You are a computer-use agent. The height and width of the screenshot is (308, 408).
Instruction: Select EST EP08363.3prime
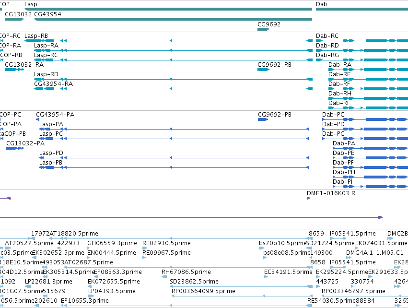118,272
